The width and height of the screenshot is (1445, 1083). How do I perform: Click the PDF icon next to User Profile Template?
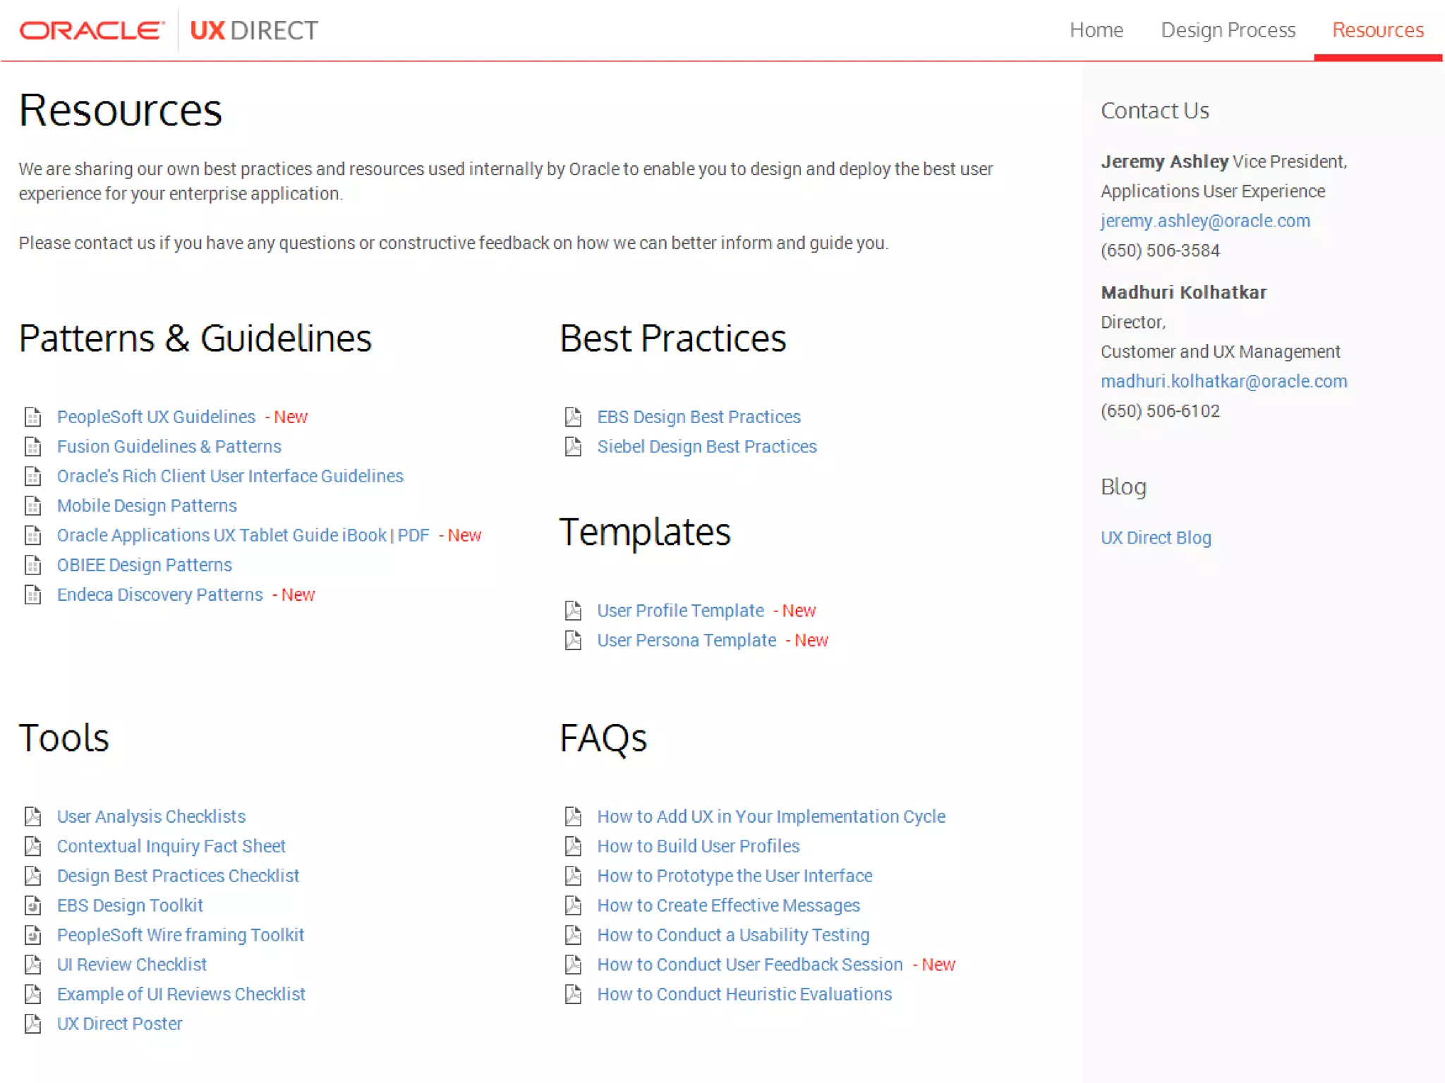tap(573, 611)
